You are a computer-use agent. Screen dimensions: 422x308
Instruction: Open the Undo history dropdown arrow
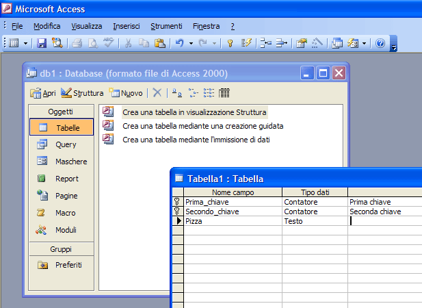(191, 43)
